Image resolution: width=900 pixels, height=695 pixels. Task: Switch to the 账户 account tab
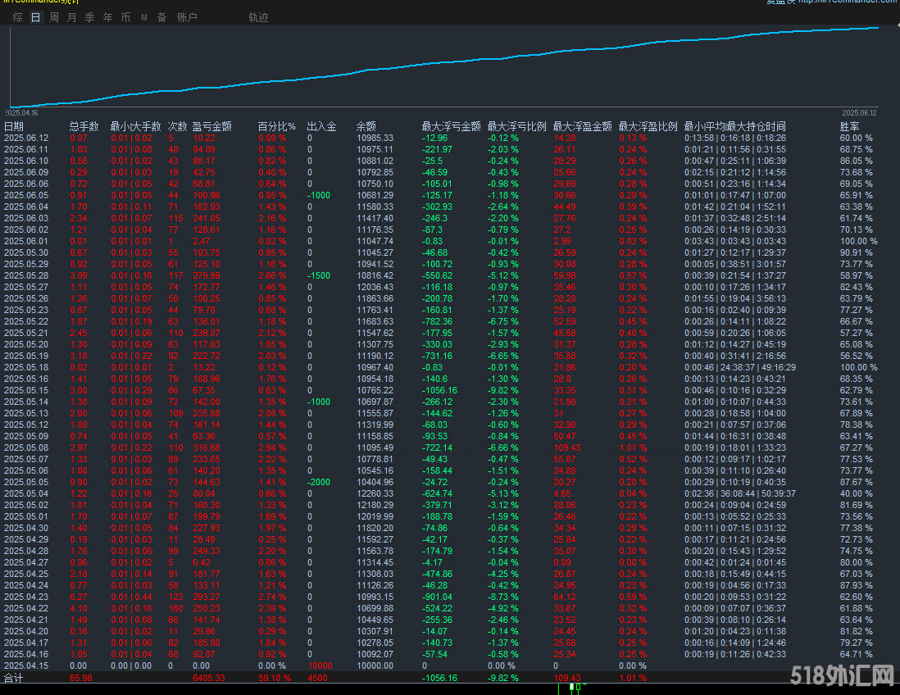(x=187, y=17)
